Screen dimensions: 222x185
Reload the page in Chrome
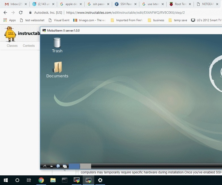21,13
